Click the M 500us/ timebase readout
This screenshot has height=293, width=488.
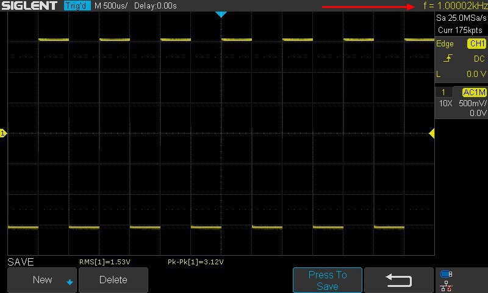pos(111,5)
